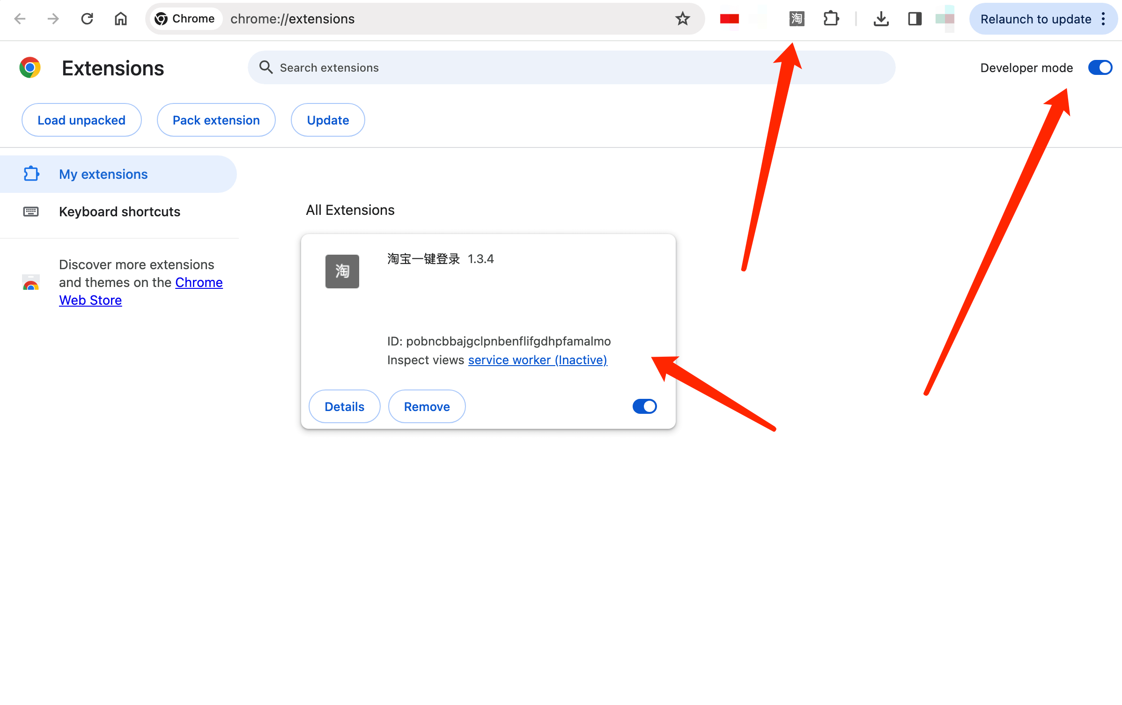
Task: Toggle Developer mode switch
Action: pos(1100,68)
